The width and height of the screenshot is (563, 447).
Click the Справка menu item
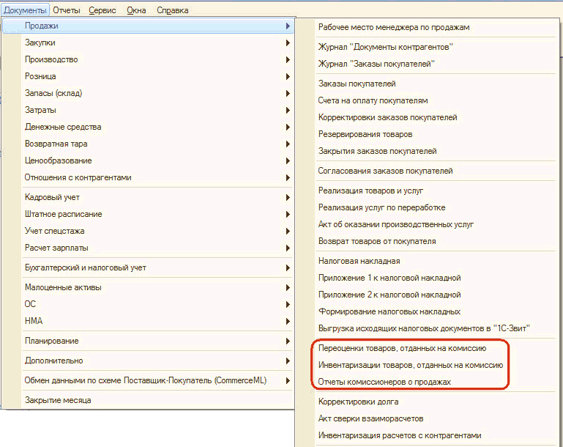point(172,10)
